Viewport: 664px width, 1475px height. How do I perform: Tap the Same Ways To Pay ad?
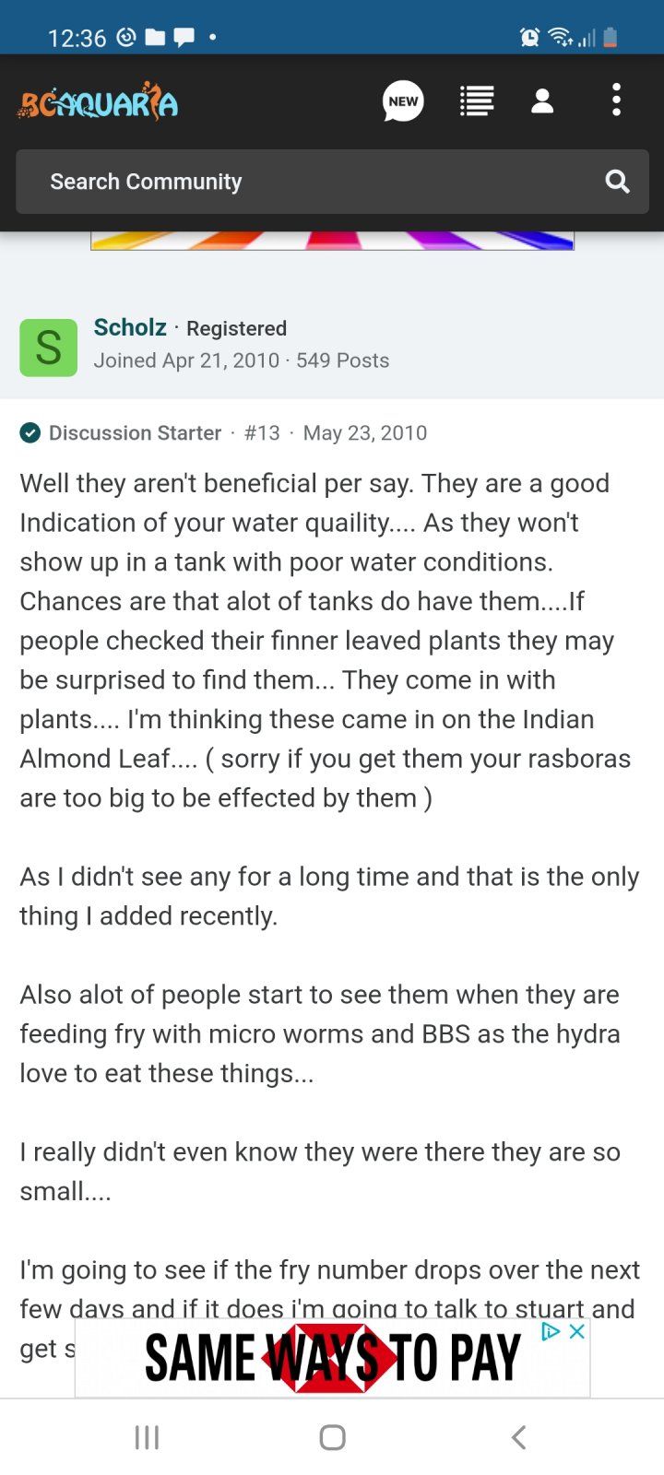[x=332, y=1359]
